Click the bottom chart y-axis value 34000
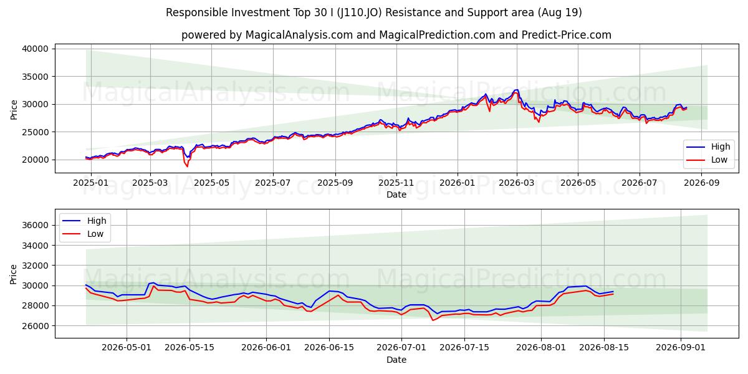 click(36, 246)
